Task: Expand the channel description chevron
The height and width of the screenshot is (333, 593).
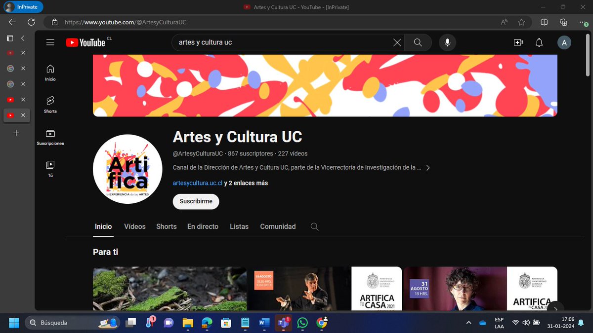Action: [428, 168]
